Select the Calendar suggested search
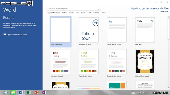This screenshot has height=95, width=170. [x=96, y=13]
